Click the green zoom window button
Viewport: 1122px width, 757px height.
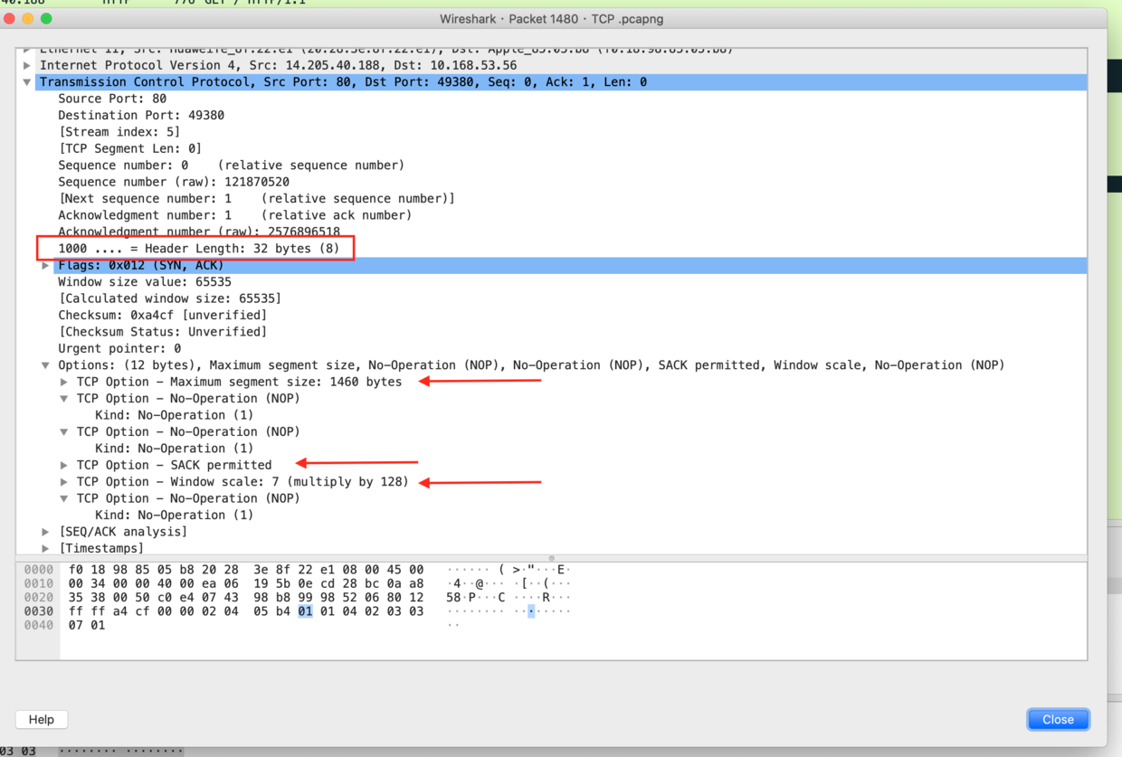click(46, 18)
